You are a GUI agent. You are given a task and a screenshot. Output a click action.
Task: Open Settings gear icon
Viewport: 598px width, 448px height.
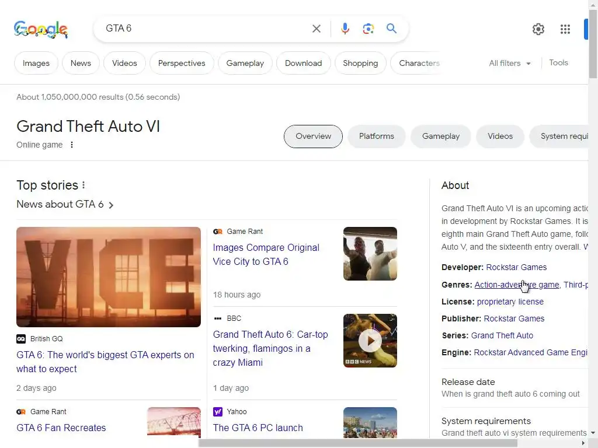(538, 29)
